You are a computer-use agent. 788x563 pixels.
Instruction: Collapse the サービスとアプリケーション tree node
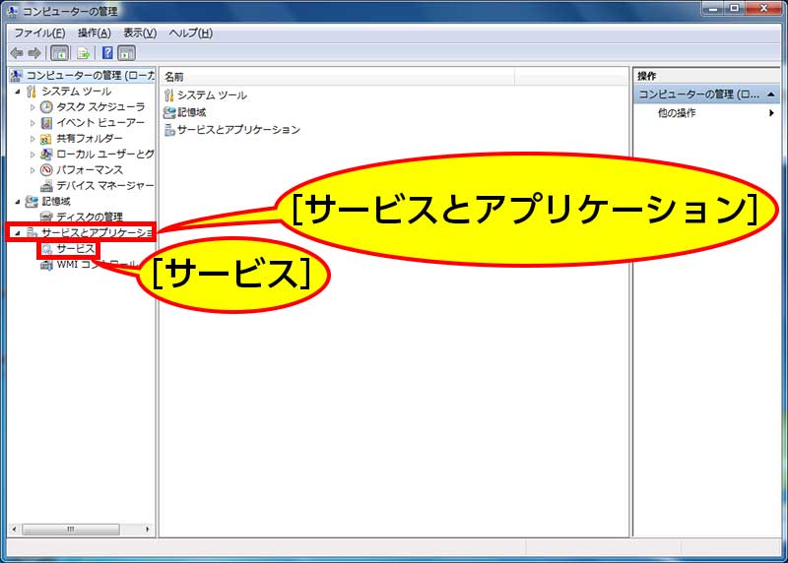tap(18, 233)
